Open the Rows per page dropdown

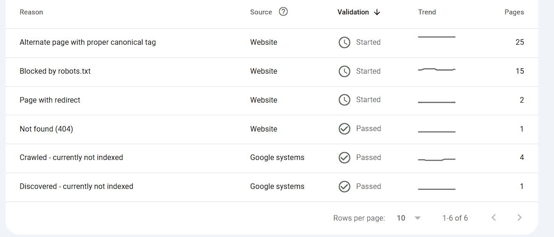pyautogui.click(x=409, y=218)
